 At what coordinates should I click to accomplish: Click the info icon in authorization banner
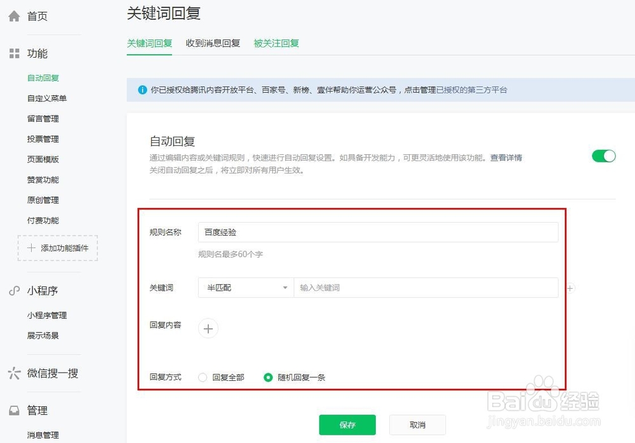(143, 89)
